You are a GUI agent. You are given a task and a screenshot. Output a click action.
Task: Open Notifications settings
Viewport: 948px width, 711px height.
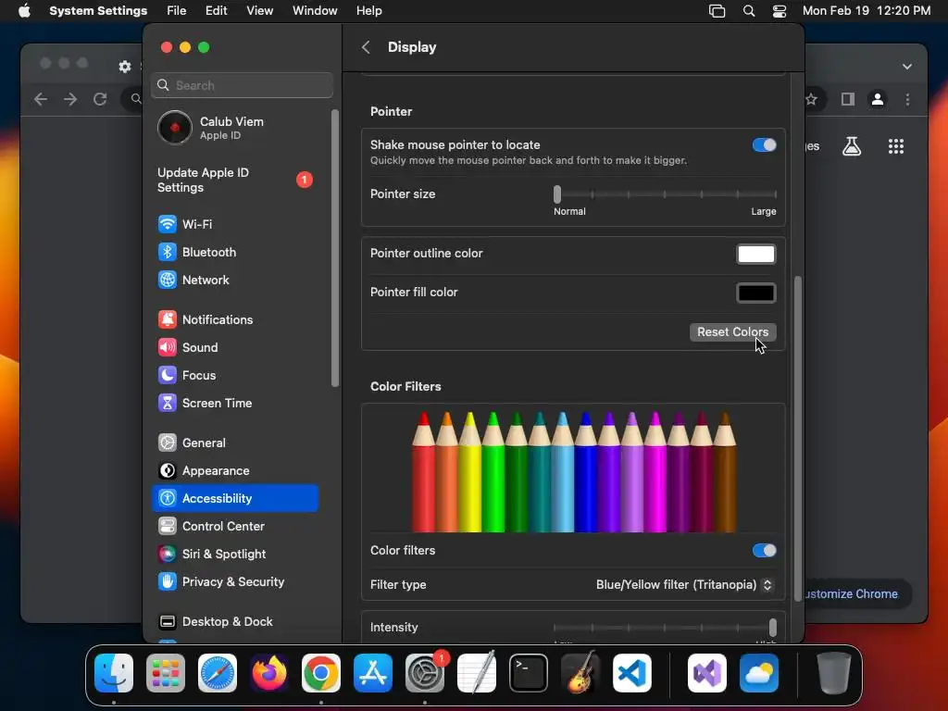coord(234,319)
